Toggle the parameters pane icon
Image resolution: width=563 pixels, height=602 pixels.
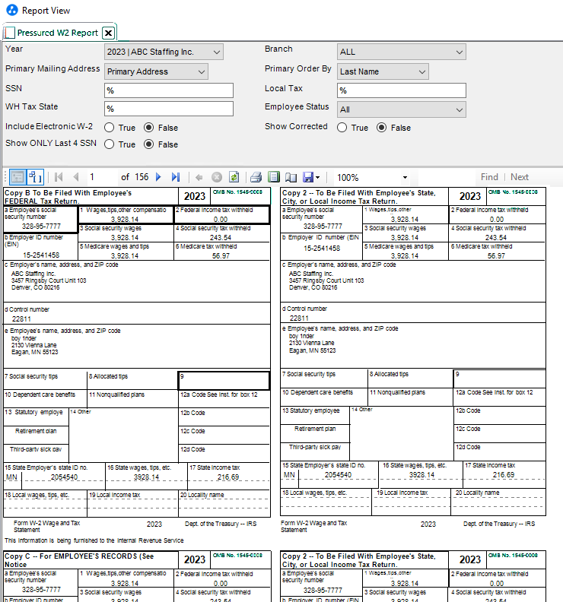pos(17,177)
